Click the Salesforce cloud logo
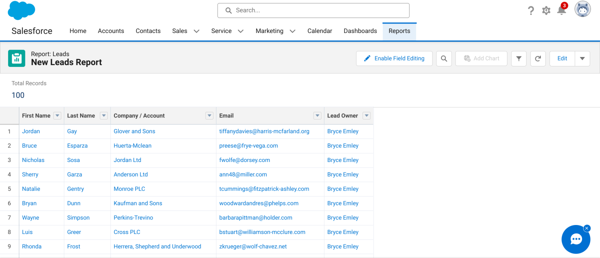600x258 pixels. pyautogui.click(x=21, y=11)
